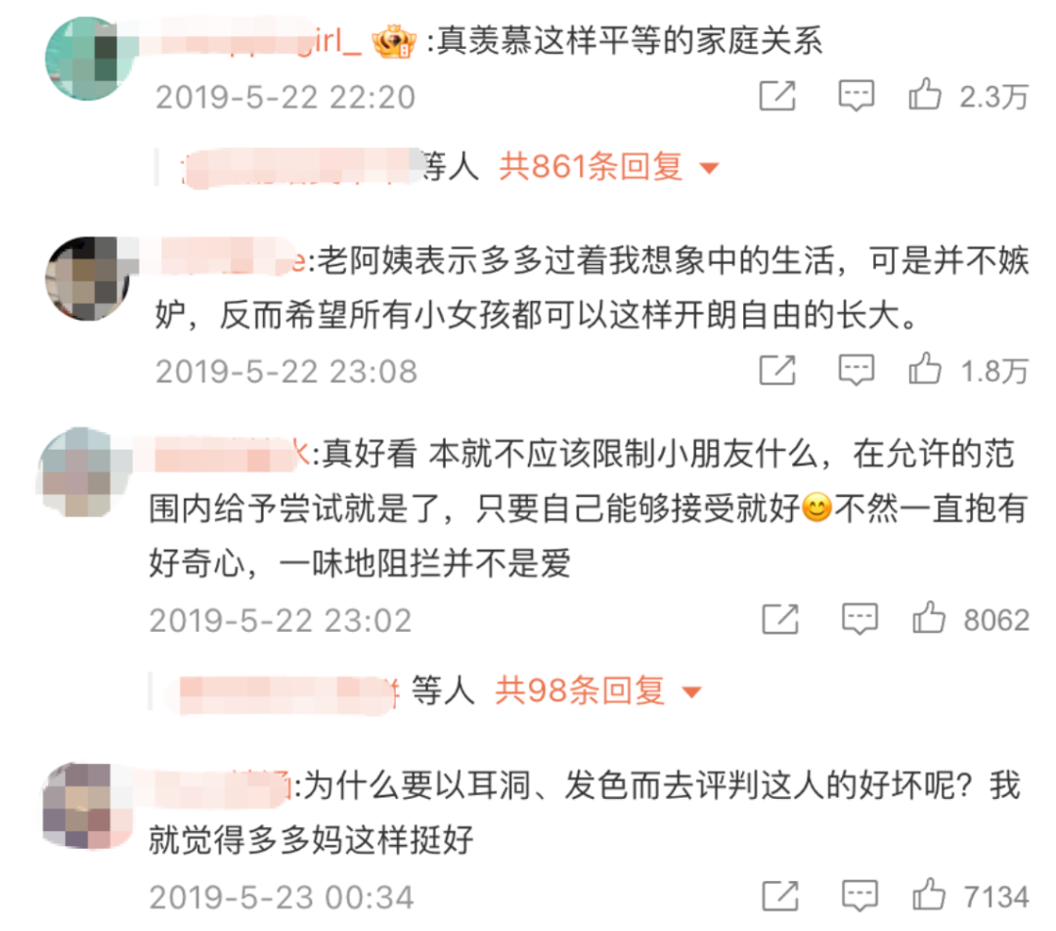Like the 老阿姨表示多多 comment
This screenshot has width=1056, height=931.
click(925, 369)
